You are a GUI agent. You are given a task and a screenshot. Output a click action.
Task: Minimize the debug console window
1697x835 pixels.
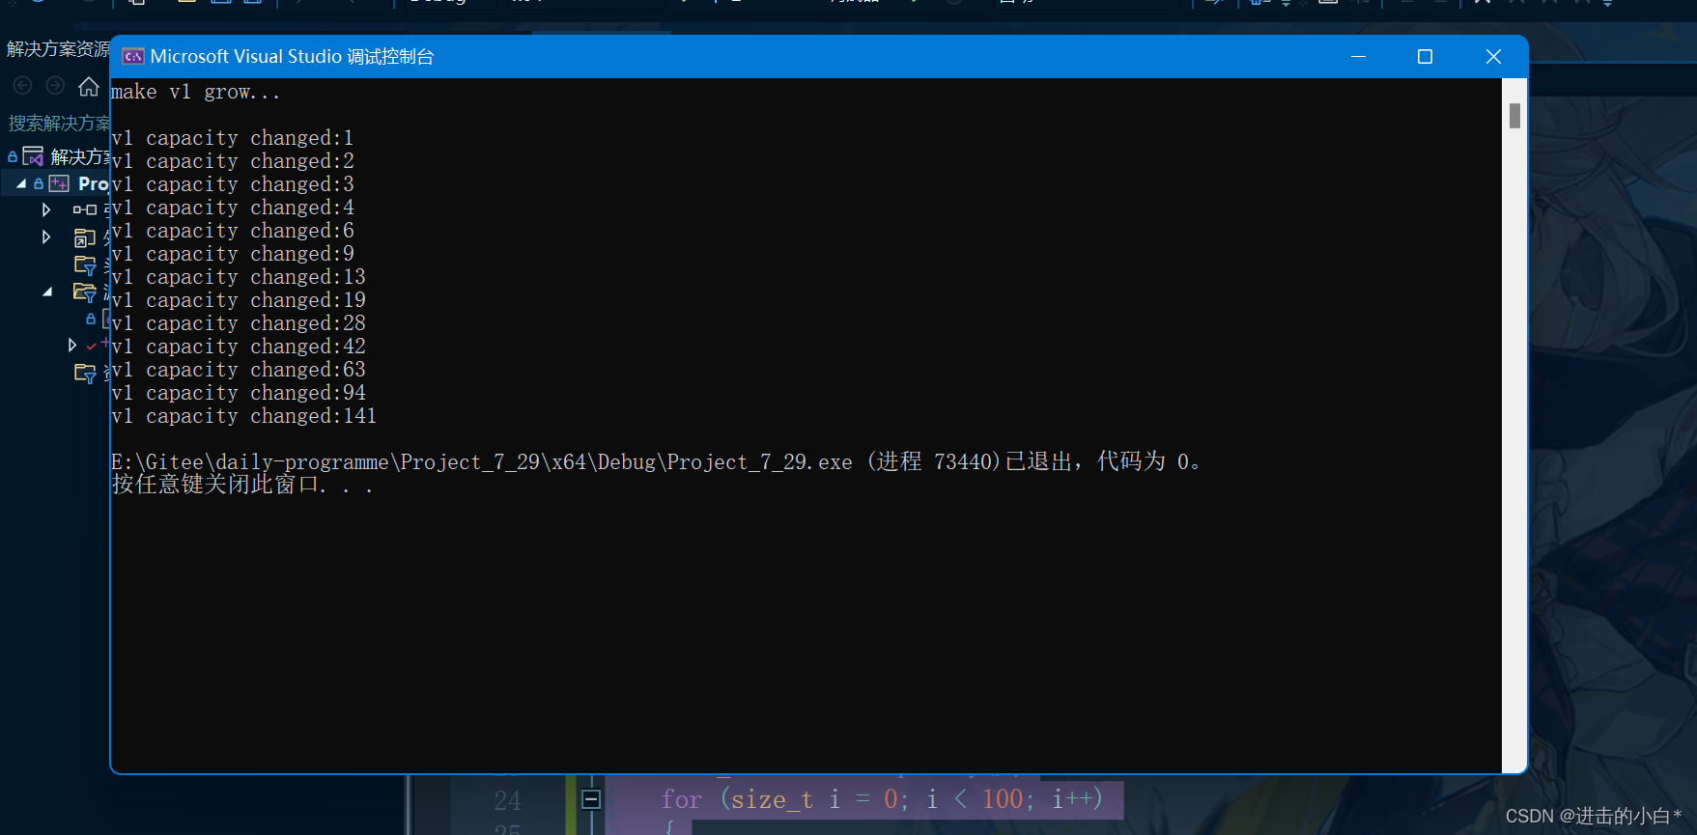point(1358,57)
